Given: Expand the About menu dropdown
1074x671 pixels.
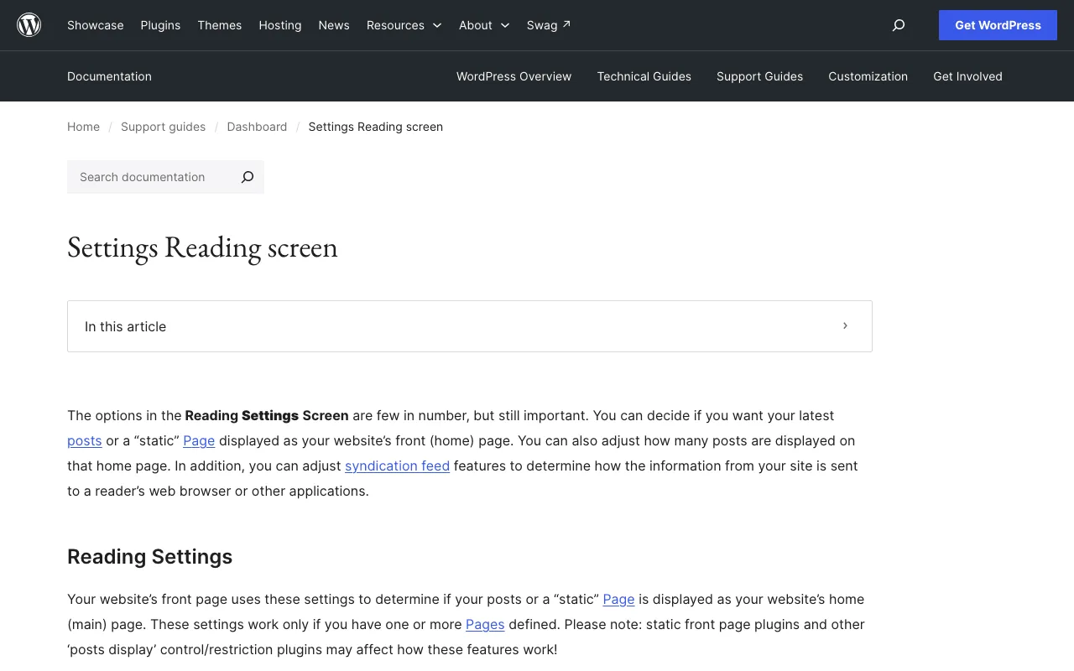Looking at the screenshot, I should tap(484, 25).
